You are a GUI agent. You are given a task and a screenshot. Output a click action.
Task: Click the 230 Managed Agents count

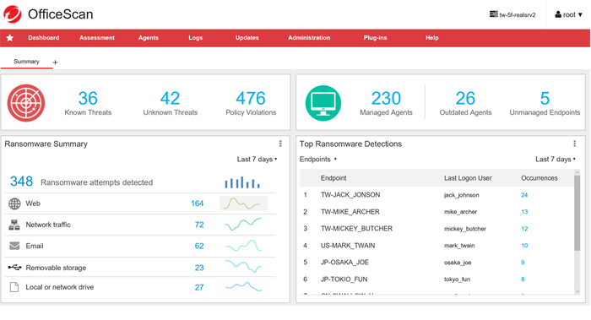pos(386,99)
